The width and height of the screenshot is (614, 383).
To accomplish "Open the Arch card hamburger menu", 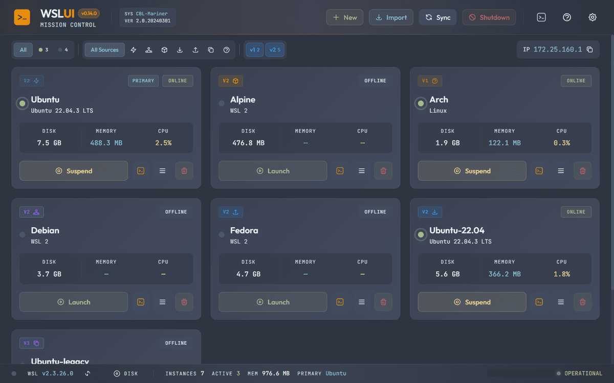I will 561,171.
